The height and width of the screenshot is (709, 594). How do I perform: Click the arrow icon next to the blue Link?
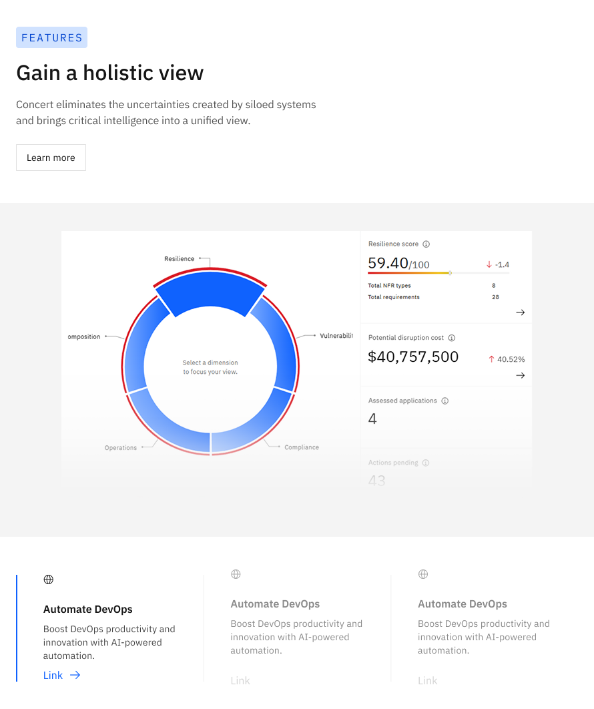pyautogui.click(x=75, y=675)
